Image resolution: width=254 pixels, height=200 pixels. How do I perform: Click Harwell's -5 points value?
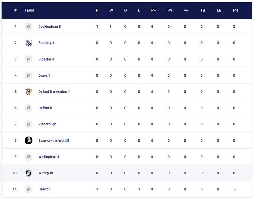point(234,189)
